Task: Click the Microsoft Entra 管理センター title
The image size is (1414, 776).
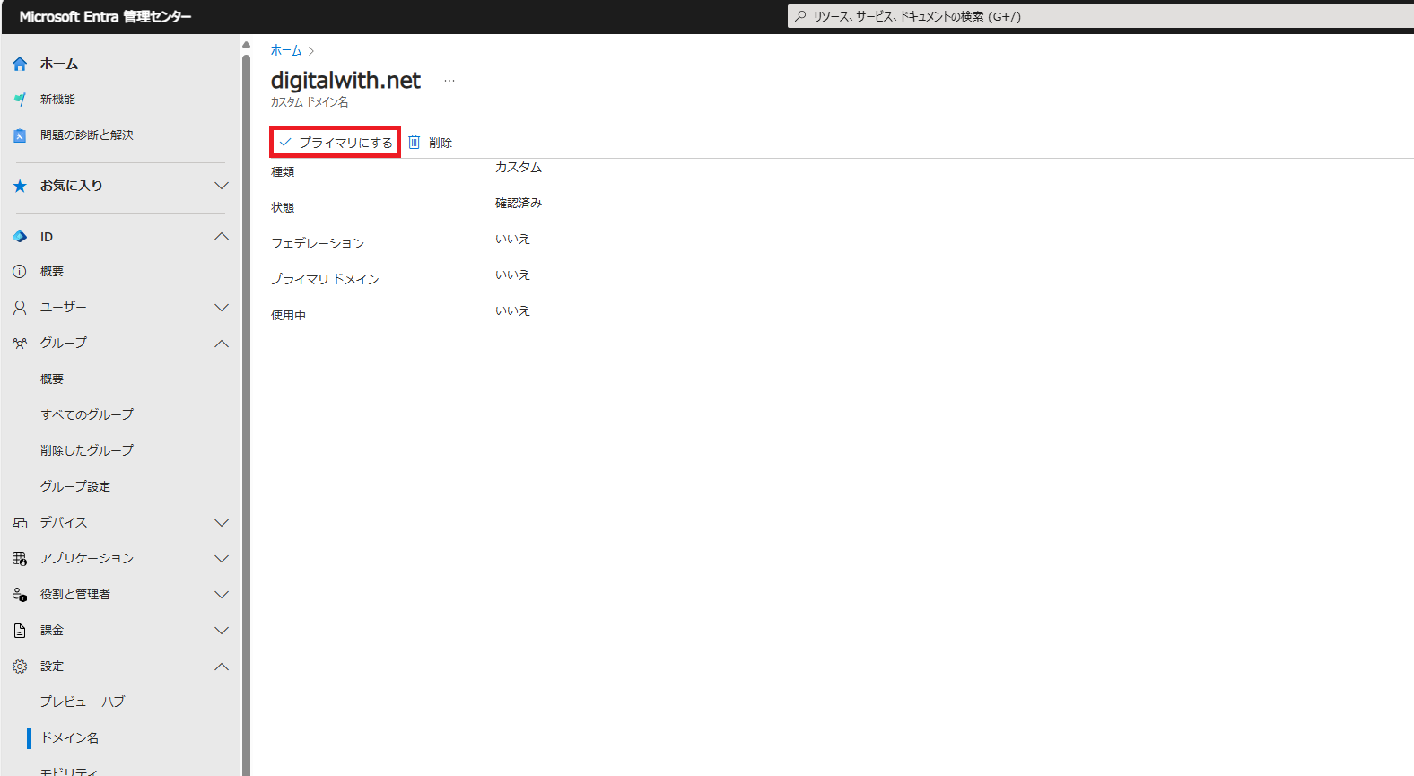Action: pos(105,16)
